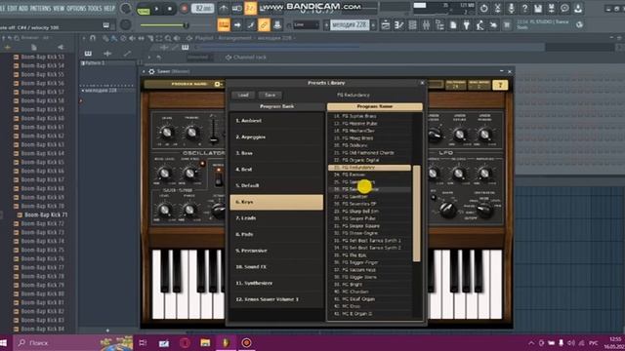Open File Explorer from the taskbar
The height and width of the screenshot is (351, 625).
(205, 342)
